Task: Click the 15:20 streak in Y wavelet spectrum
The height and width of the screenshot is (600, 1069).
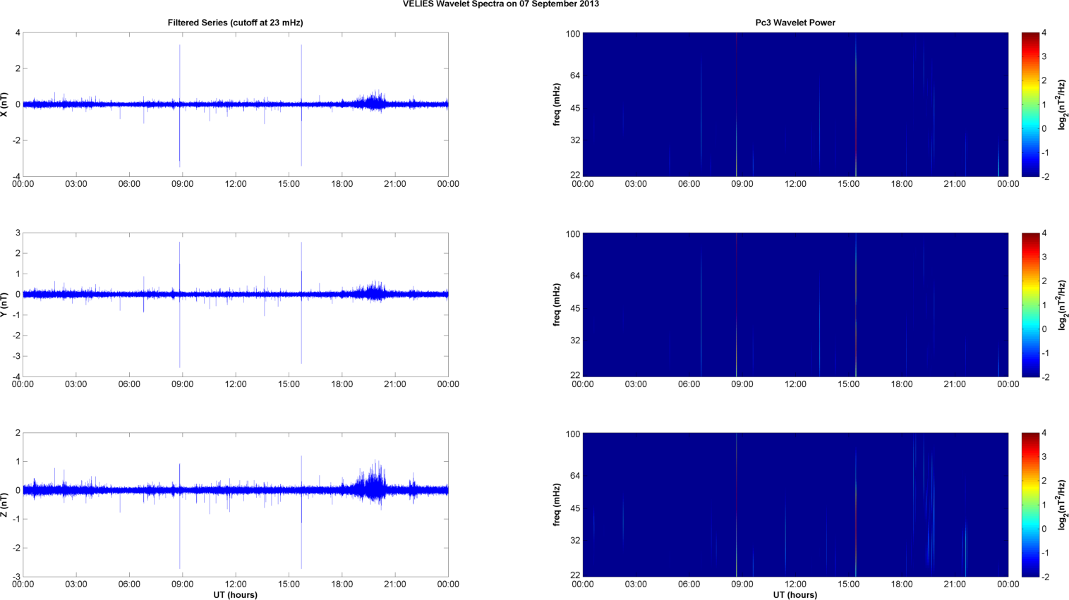Action: 856,305
